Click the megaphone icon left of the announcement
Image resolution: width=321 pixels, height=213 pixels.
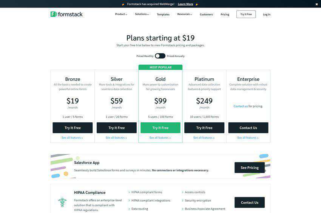[x=123, y=4]
